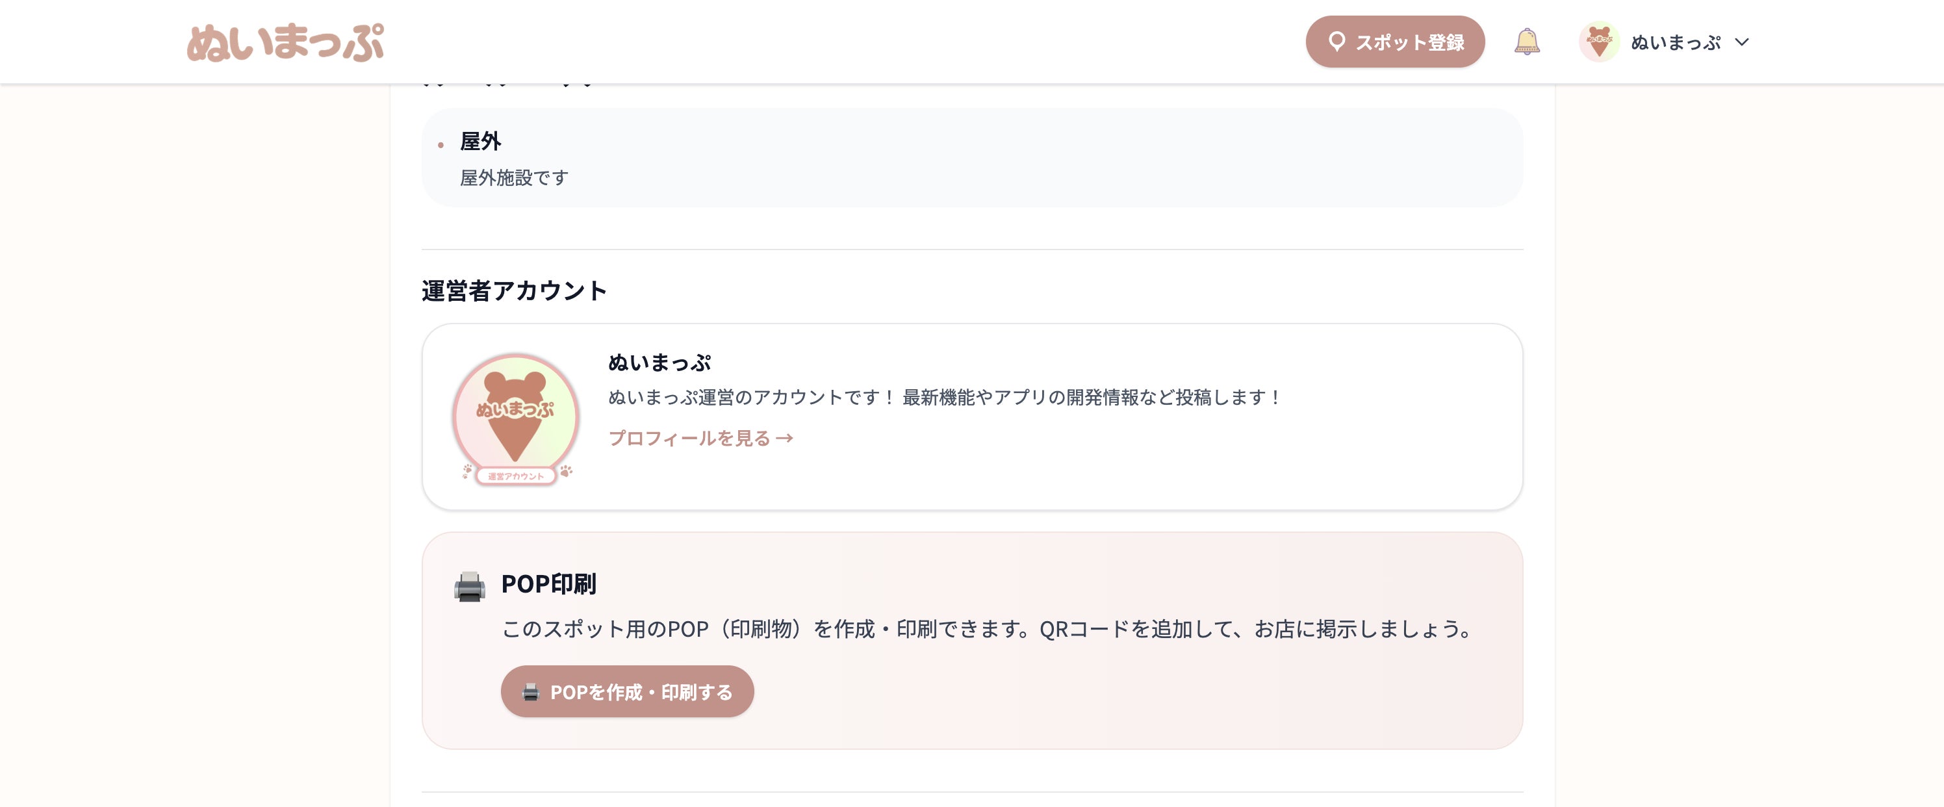Click the arrow after プロフィールを見る
The image size is (1944, 807).
785,438
